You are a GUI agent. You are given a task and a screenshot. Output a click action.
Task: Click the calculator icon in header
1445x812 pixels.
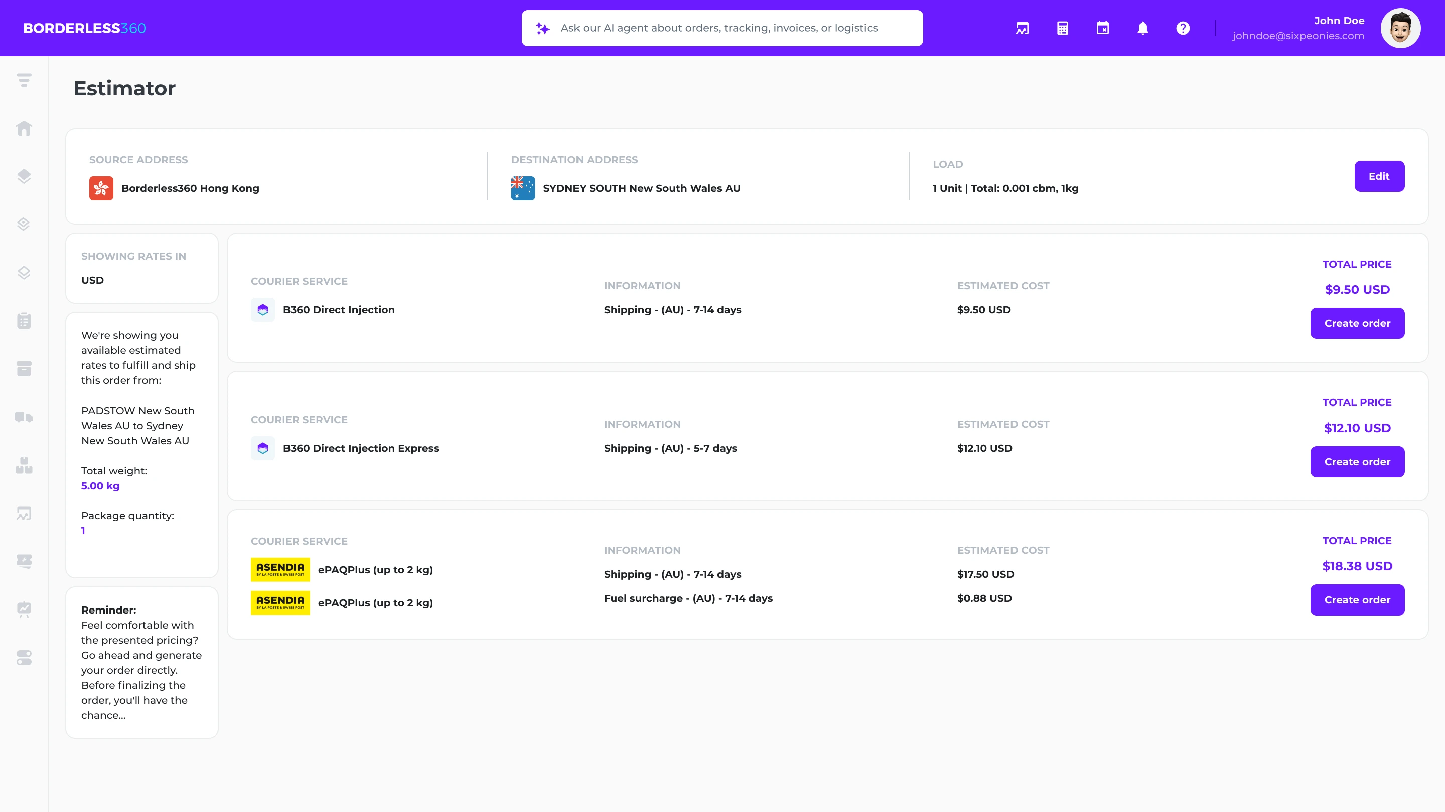tap(1063, 28)
